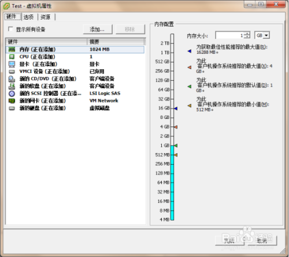Viewport: 289px width, 257px height.
Task: Select the 新的 SCSI 控制器 row text
Action: [50, 94]
